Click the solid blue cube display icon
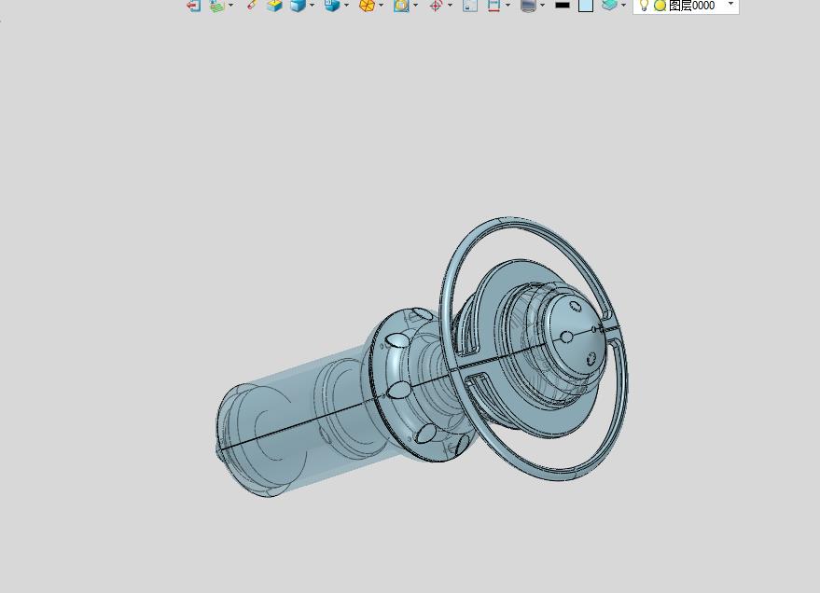This screenshot has height=593, width=820. tap(299, 6)
